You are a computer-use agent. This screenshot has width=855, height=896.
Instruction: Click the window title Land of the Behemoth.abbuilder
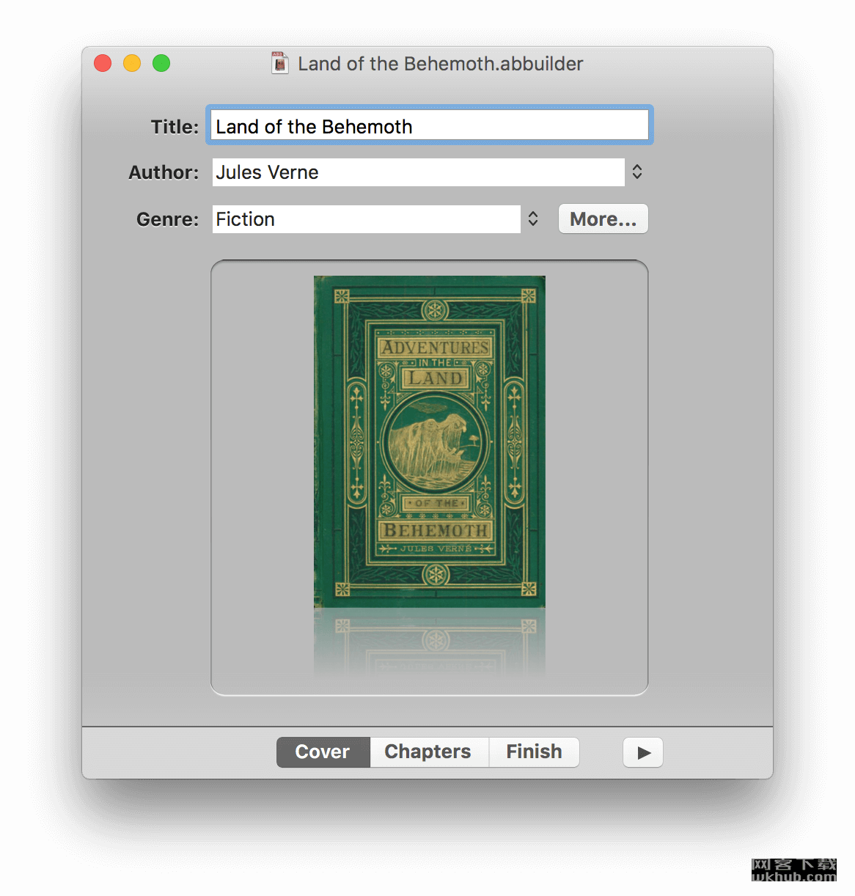[x=441, y=64]
